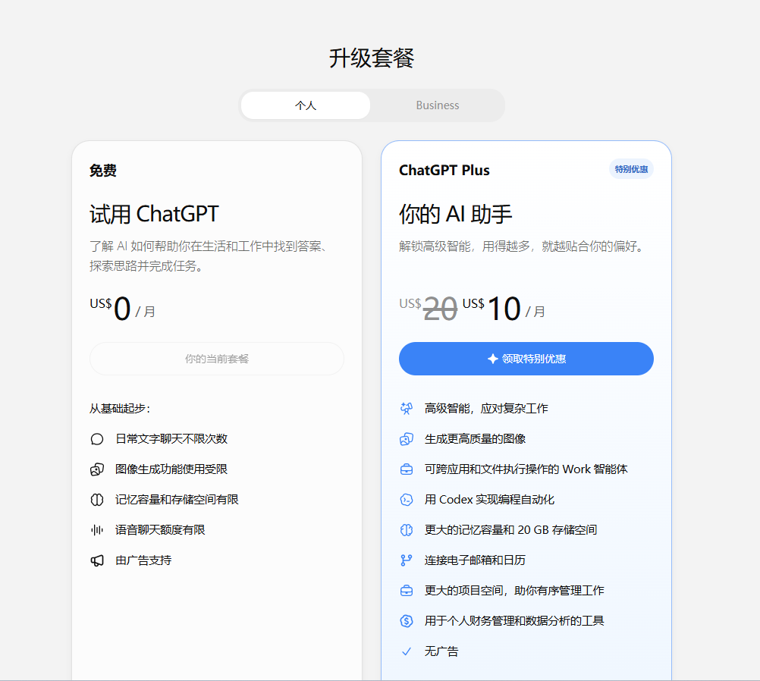Click the 从基础起步 label

tap(120, 409)
